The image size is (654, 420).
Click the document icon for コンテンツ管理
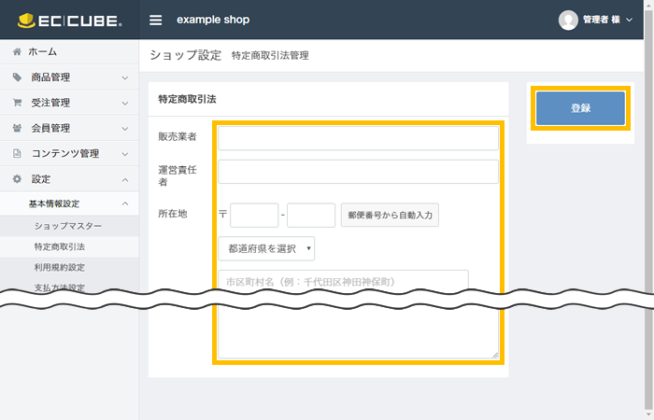[17, 153]
